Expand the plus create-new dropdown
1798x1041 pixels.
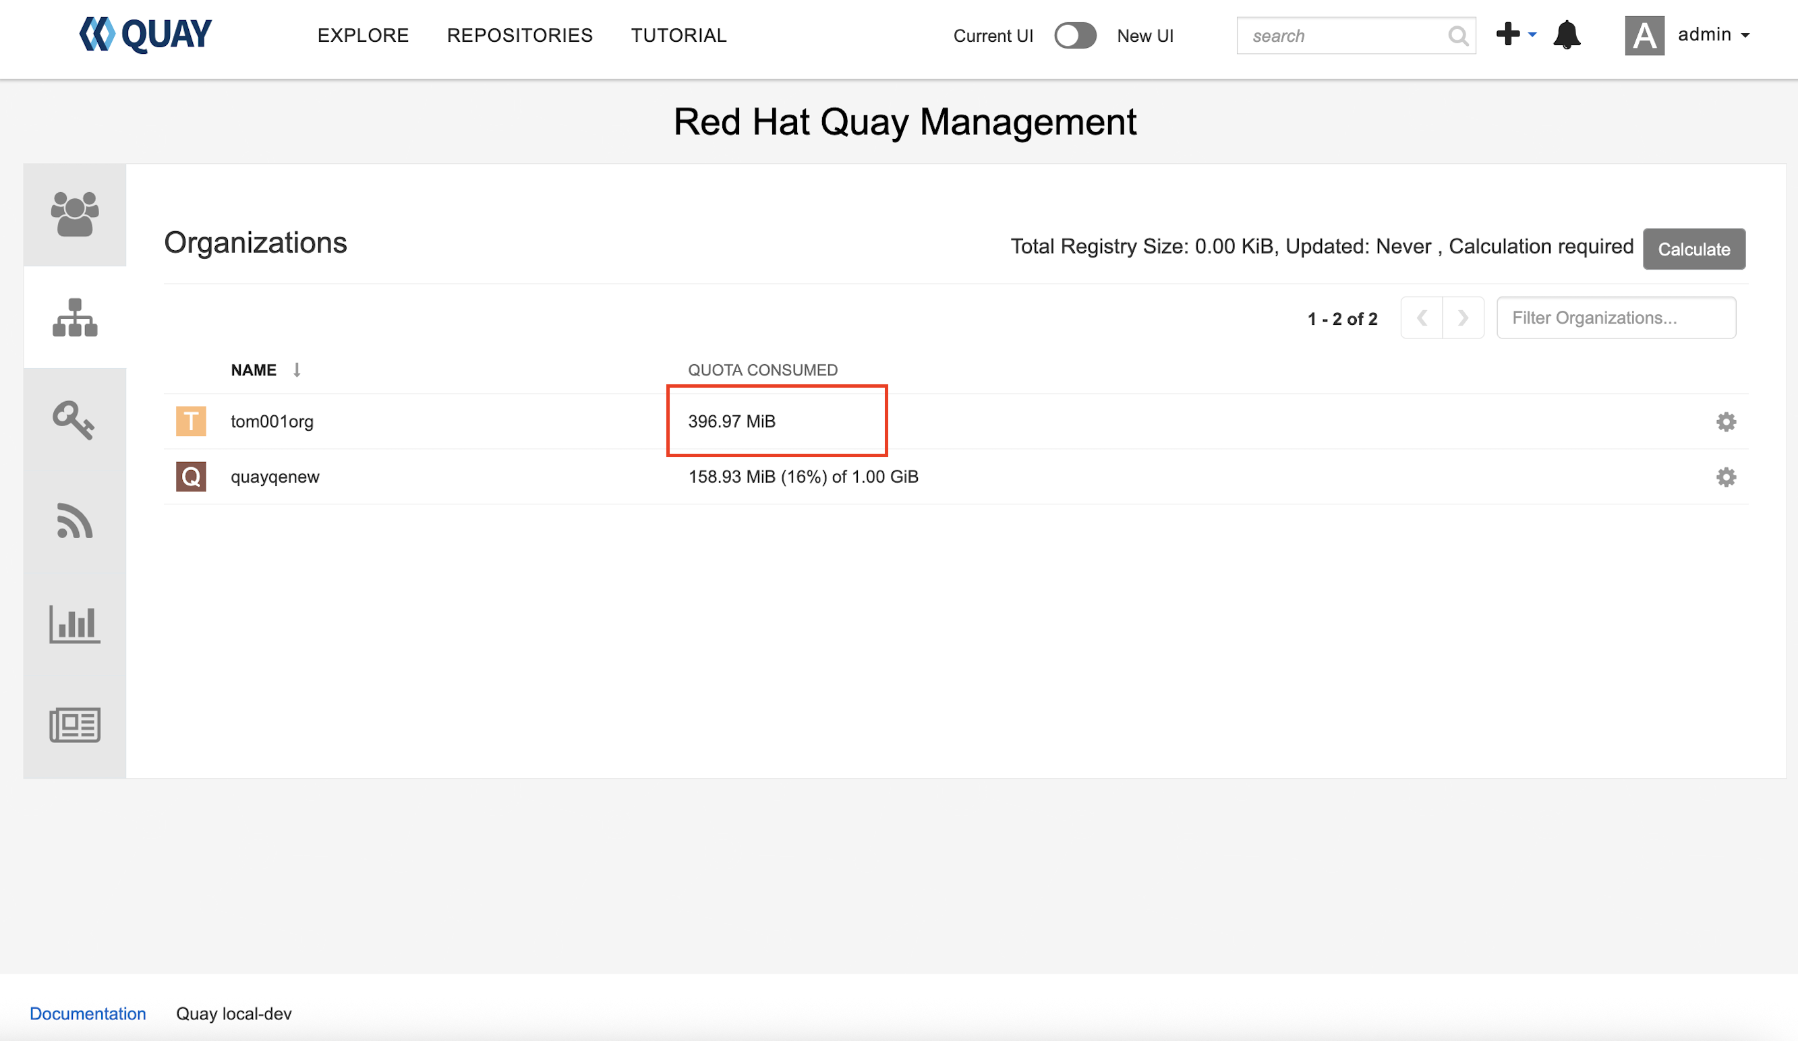point(1515,34)
